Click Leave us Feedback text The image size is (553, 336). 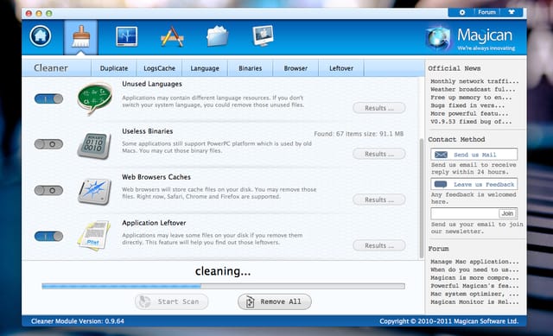point(484,184)
